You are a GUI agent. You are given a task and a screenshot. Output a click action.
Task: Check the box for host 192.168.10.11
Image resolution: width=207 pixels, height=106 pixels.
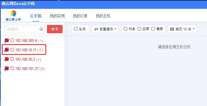(12, 50)
